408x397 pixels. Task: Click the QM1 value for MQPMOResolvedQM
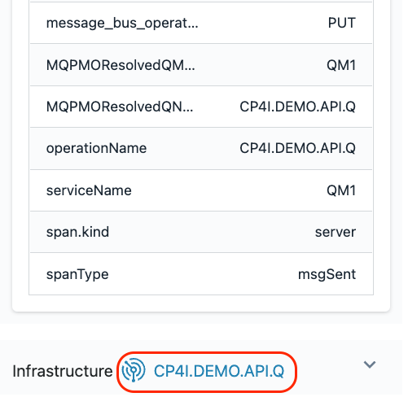[341, 65]
